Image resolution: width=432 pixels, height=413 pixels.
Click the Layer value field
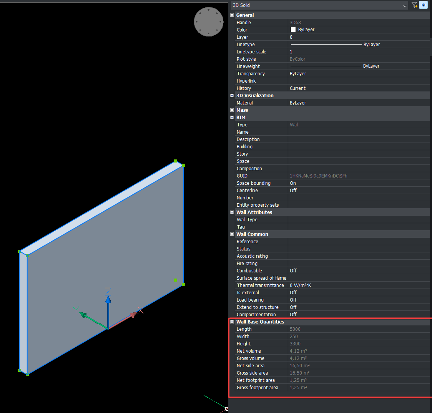tap(358, 37)
